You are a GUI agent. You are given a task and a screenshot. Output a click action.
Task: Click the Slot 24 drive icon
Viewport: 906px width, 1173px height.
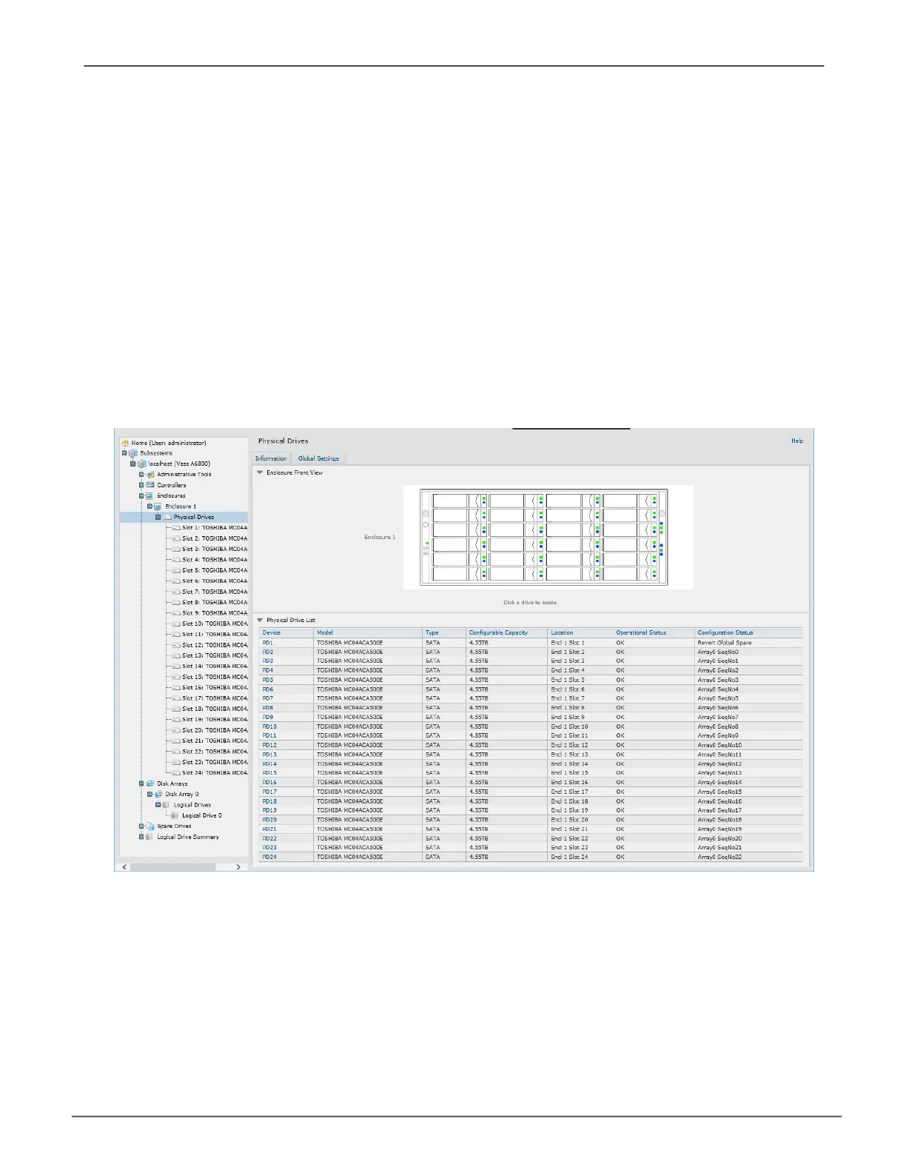point(176,773)
